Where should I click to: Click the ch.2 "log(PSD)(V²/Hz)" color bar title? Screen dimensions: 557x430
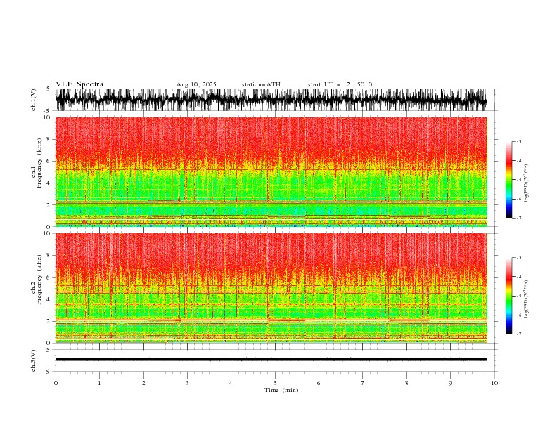tap(526, 299)
